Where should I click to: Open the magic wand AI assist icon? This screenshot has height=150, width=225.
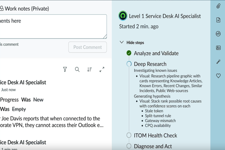click(218, 62)
